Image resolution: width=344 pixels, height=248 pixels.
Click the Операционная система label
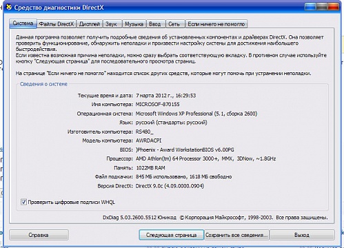(x=105, y=114)
